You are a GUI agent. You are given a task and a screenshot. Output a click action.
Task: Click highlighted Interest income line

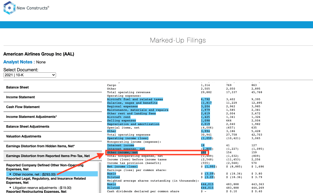tap(120, 145)
